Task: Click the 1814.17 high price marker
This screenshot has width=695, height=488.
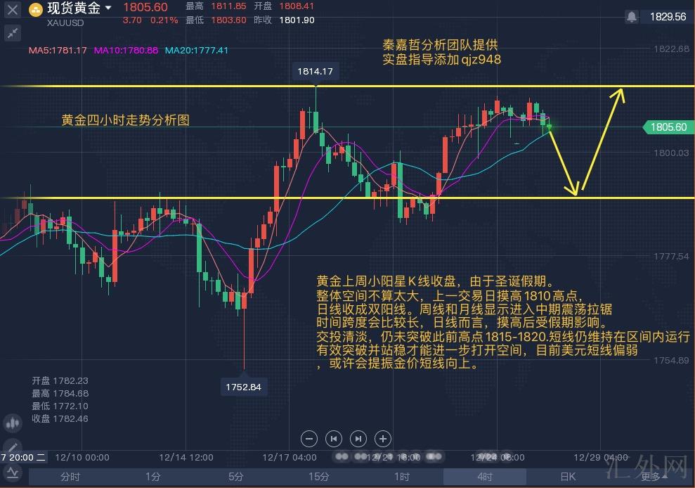Action: point(315,72)
